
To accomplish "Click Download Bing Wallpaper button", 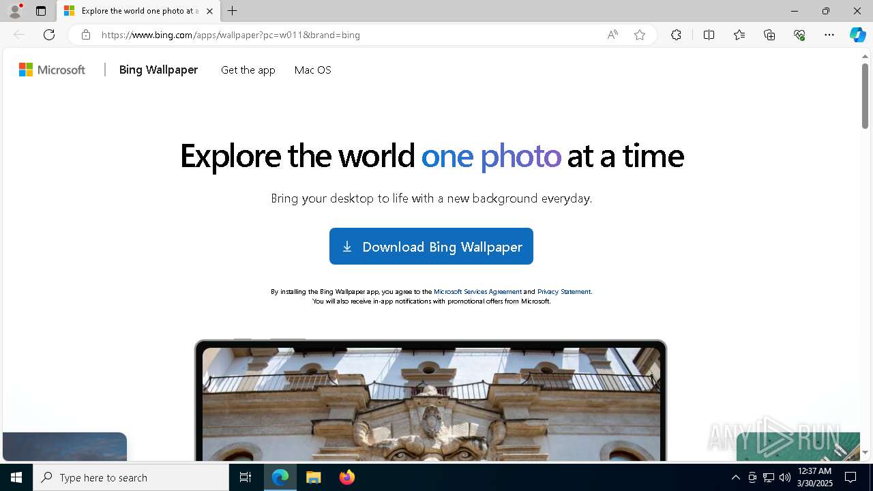I will click(431, 246).
